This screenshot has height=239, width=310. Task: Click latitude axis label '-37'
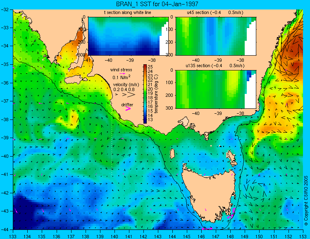click(x=5, y=101)
